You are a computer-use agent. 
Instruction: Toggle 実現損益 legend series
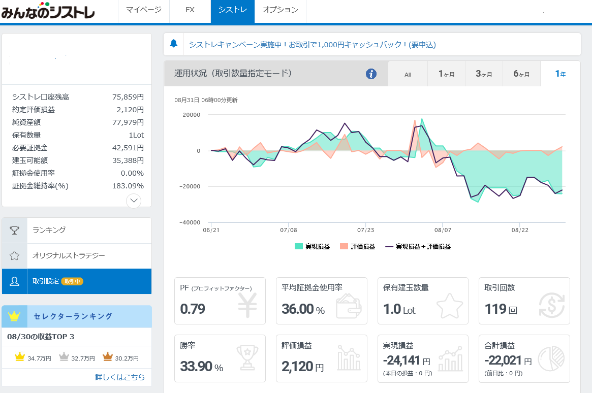click(312, 247)
